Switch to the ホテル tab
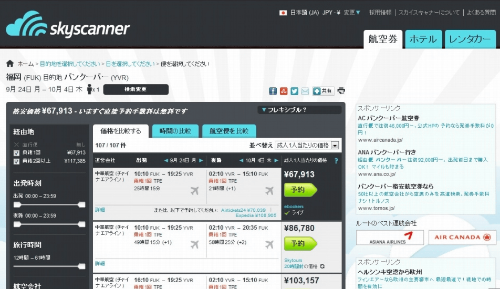This screenshot has width=500, height=289. click(423, 39)
